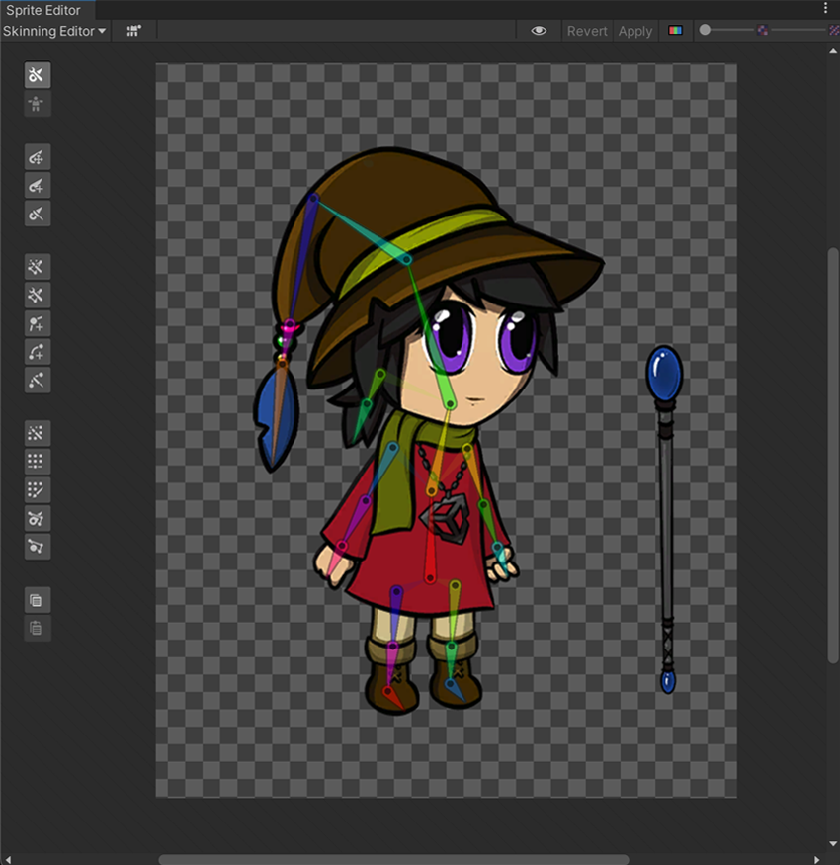Select the Split Edge tool
Screen dimensions: 840x865
37,381
